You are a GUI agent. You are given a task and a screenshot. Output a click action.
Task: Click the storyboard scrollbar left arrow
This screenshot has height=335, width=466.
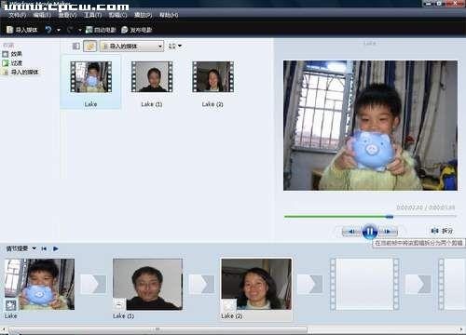tap(3, 329)
